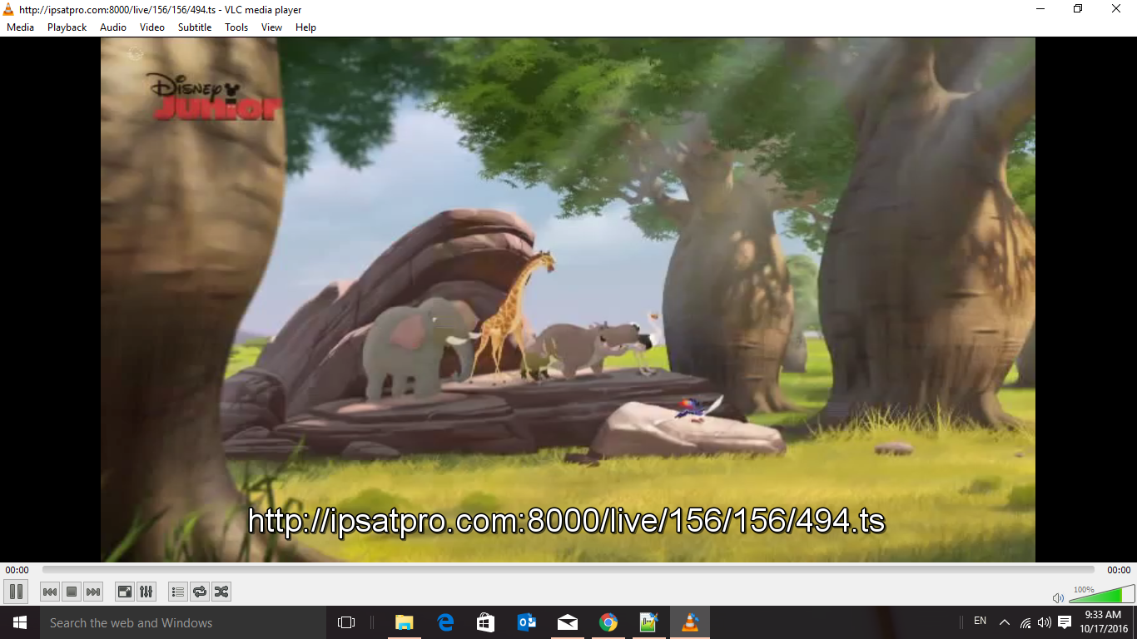Open the View menu
This screenshot has height=639, width=1137.
(271, 27)
